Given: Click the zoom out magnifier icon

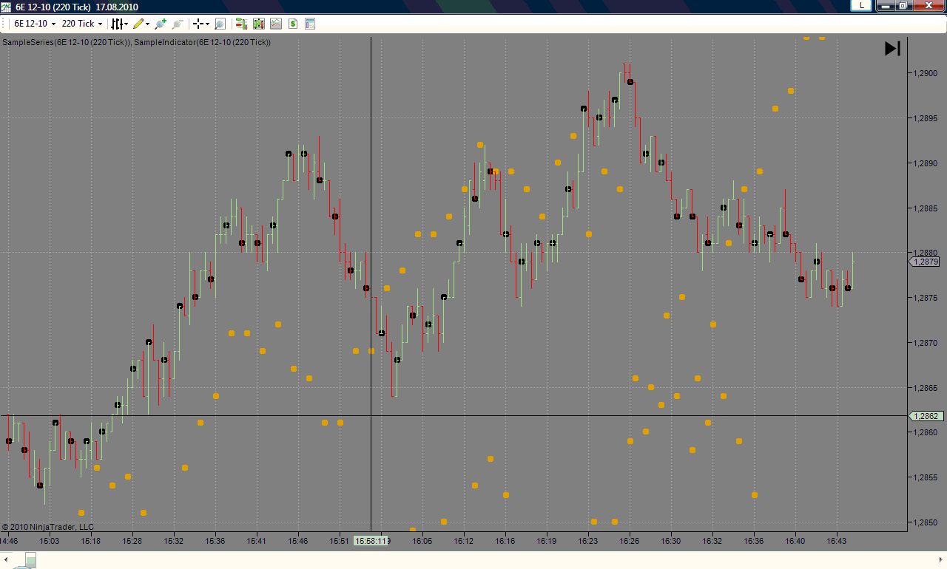Looking at the screenshot, I should (178, 24).
